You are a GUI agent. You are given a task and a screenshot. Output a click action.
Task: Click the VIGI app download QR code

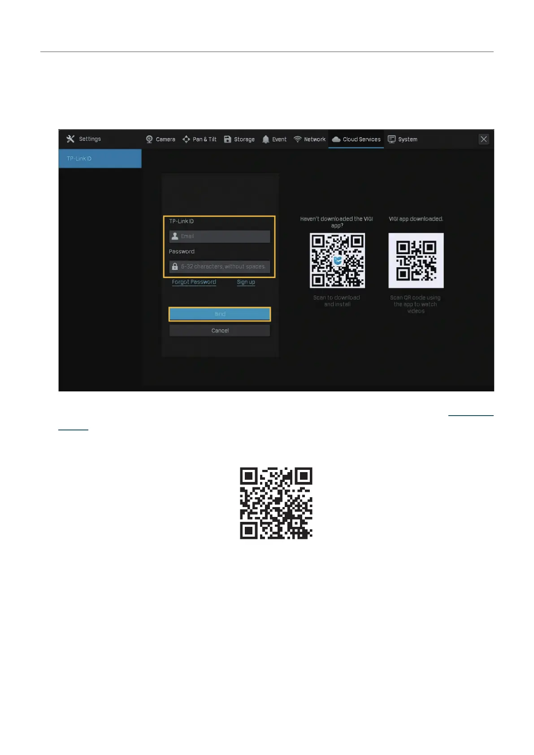(x=337, y=260)
